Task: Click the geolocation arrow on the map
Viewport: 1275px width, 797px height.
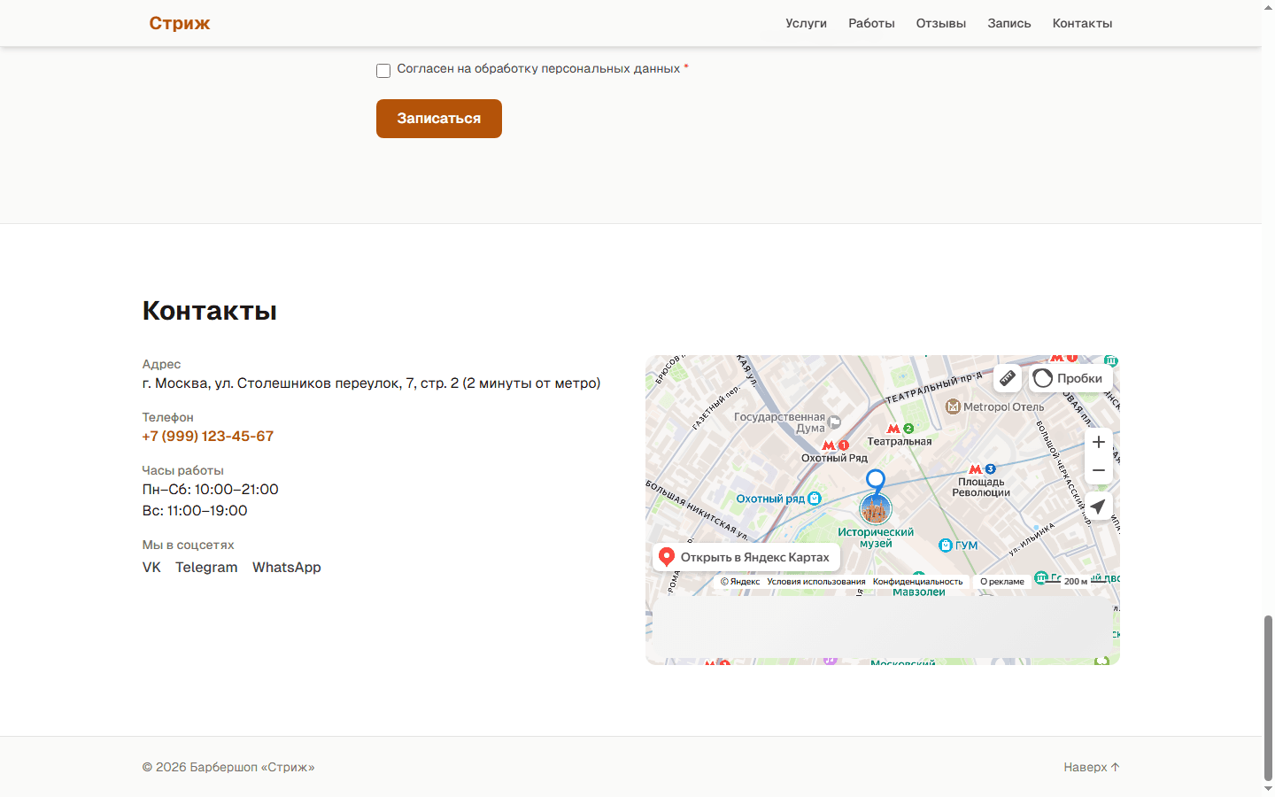Action: click(1099, 507)
